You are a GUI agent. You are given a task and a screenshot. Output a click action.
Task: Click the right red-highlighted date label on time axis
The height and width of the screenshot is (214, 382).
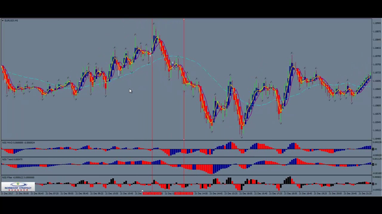tap(184, 193)
